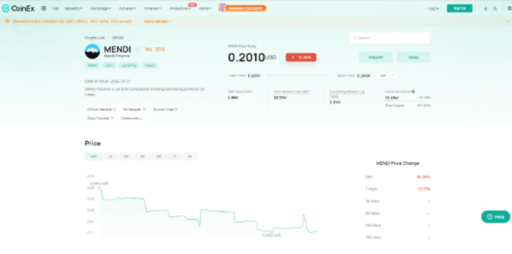Click the Price section heading
The width and height of the screenshot is (512, 254).
coord(93,144)
